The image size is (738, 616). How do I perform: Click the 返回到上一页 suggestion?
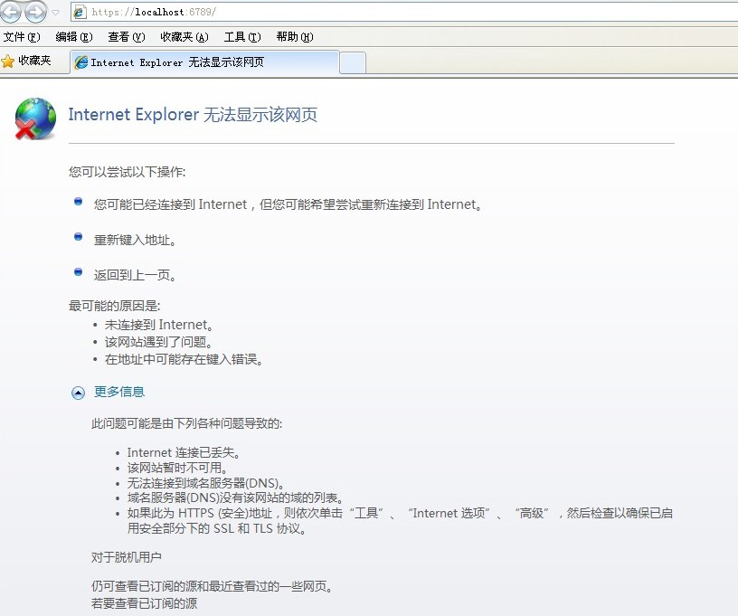[135, 275]
